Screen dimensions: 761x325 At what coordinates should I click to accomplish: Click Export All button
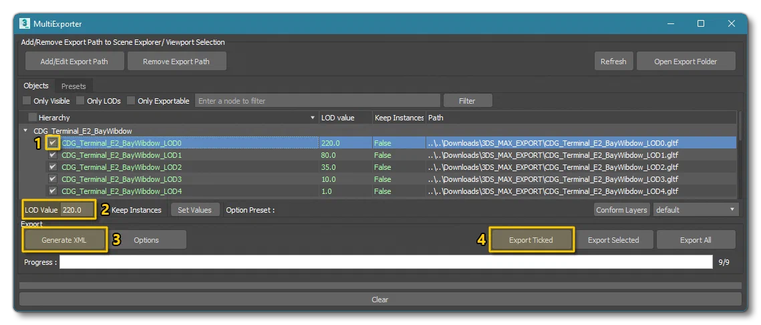coord(696,240)
